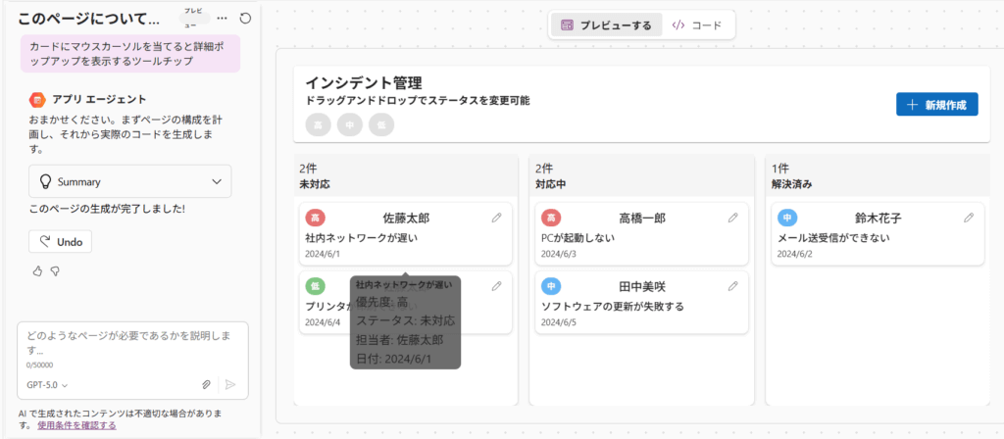
Task: Click pencil icon on 高橋一郎 card
Action: pos(733,218)
